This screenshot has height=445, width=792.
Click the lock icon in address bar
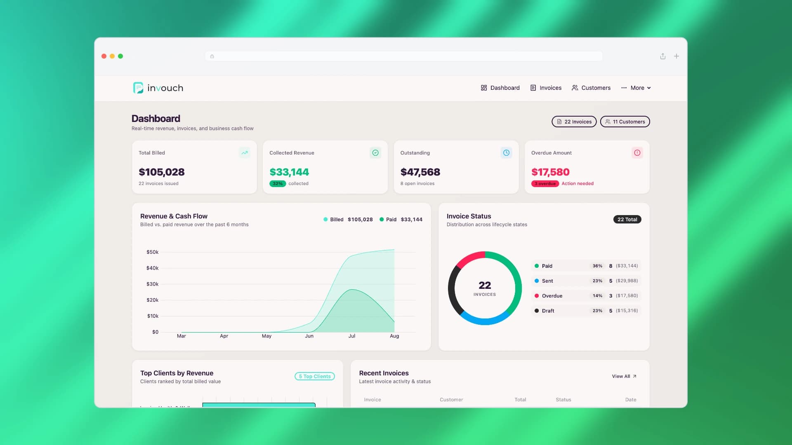click(x=212, y=56)
